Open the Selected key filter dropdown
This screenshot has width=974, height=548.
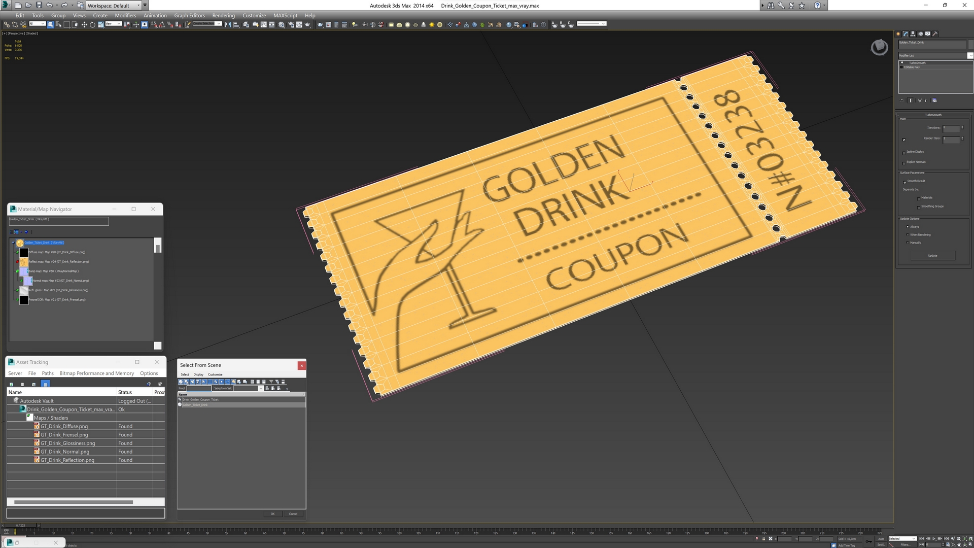point(902,538)
